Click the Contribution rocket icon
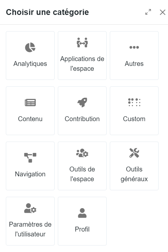The height and width of the screenshot is (252, 168). [x=82, y=102]
